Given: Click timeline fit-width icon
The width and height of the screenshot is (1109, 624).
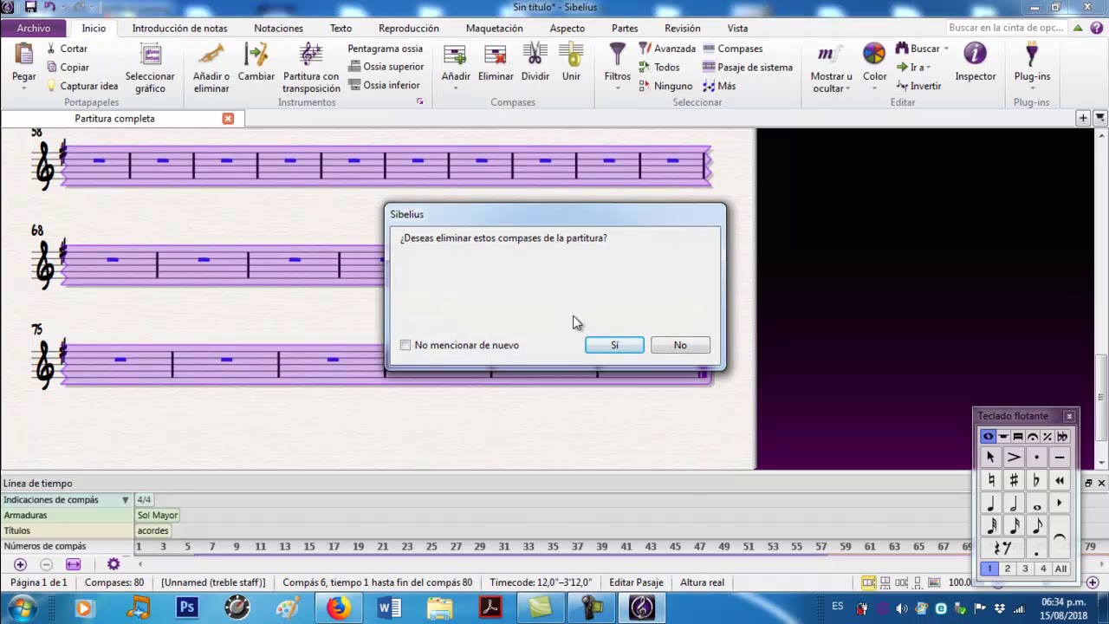Looking at the screenshot, I should click(x=73, y=564).
